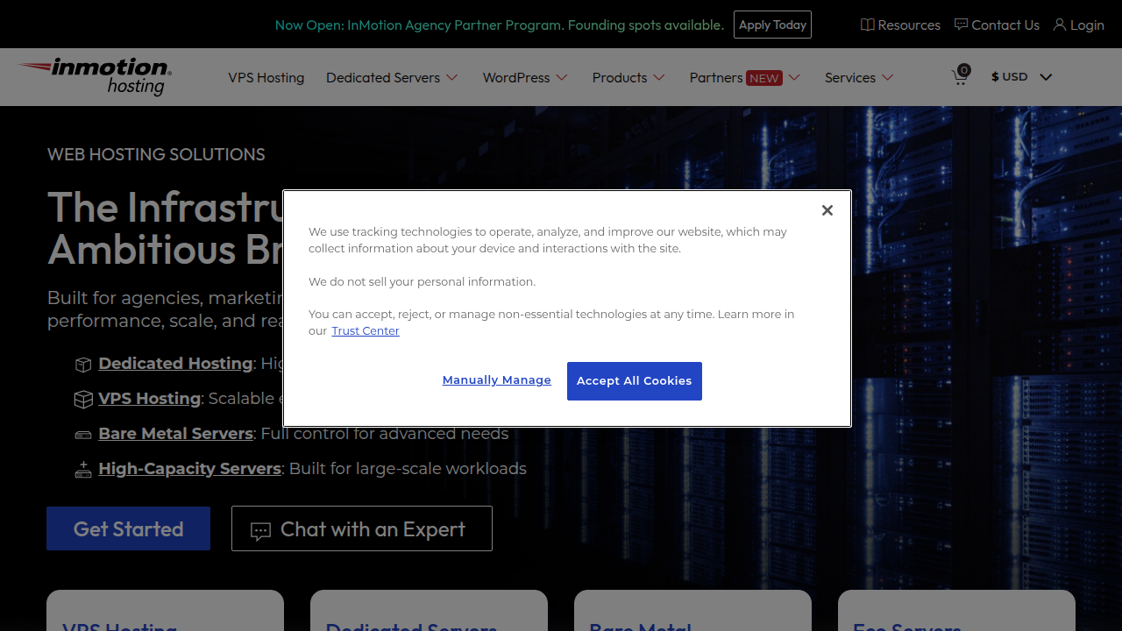Open the VPS Hosting list link
This screenshot has width=1122, height=631.
click(x=150, y=399)
